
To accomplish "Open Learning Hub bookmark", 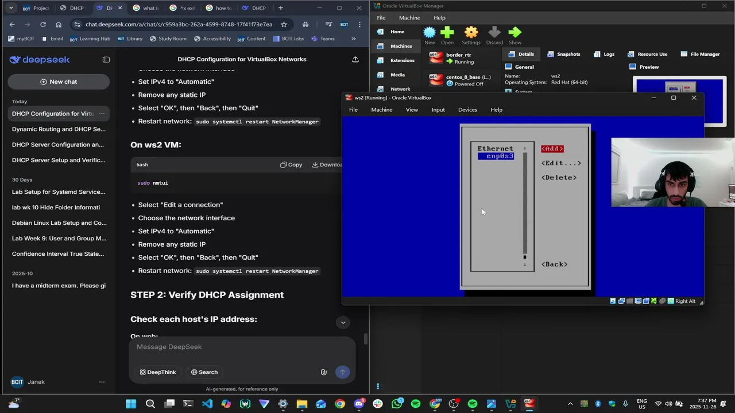I will (90, 39).
